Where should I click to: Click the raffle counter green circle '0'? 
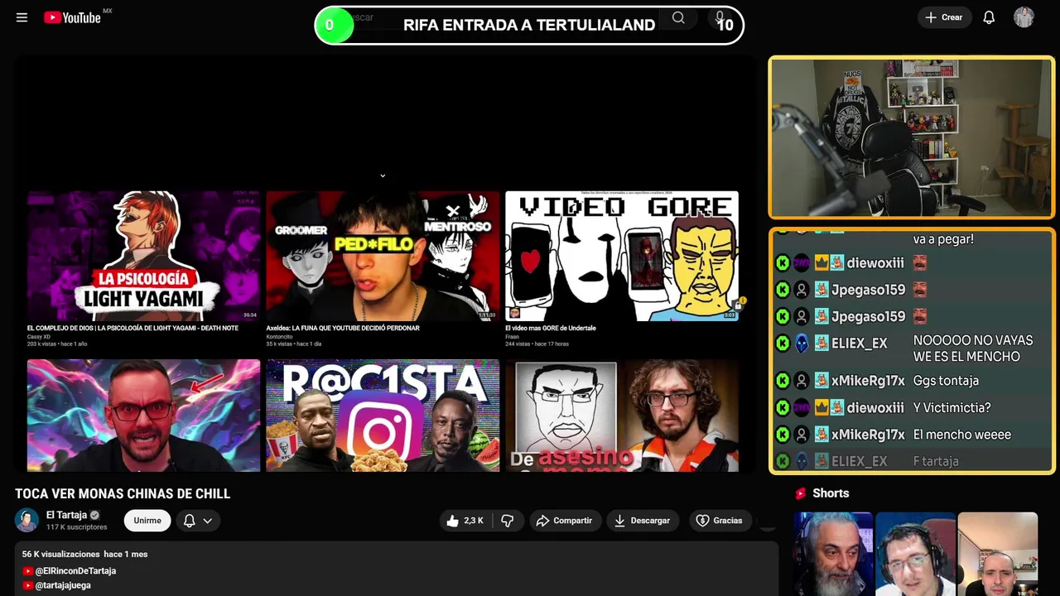tap(333, 25)
